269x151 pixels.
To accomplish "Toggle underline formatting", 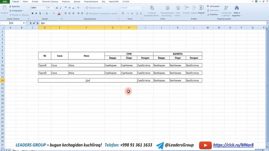I will click(40, 13).
